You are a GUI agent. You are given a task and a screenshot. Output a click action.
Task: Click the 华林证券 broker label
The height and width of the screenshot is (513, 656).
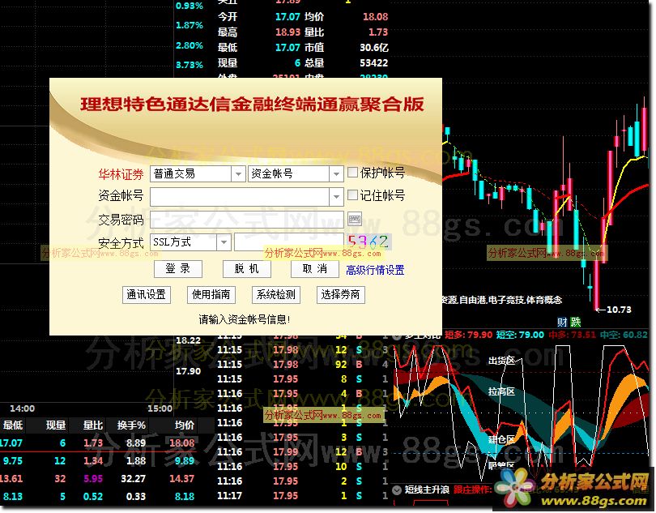(x=121, y=174)
